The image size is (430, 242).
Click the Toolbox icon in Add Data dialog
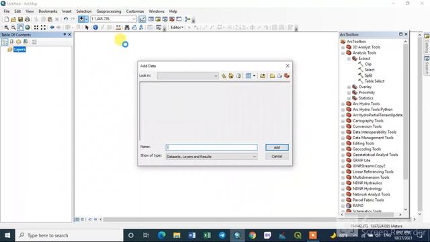tap(287, 76)
